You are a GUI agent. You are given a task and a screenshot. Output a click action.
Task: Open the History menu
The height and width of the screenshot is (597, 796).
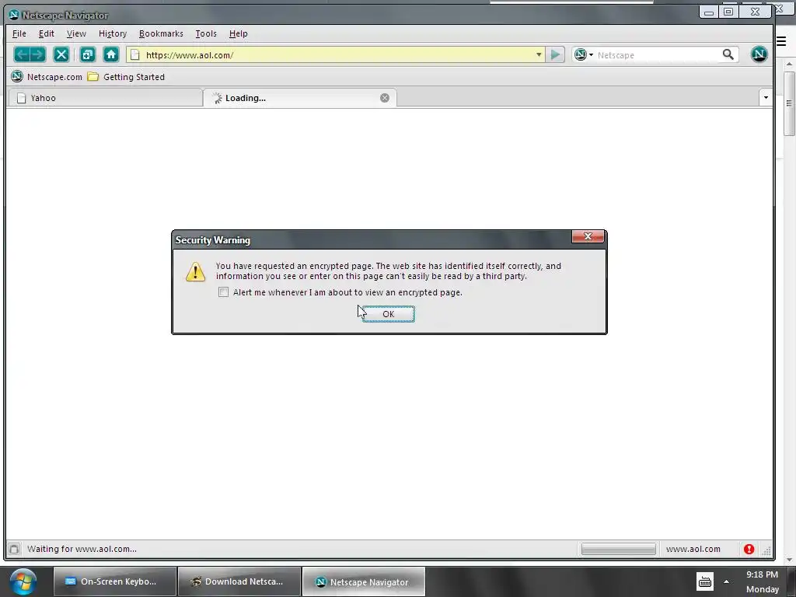pyautogui.click(x=113, y=33)
